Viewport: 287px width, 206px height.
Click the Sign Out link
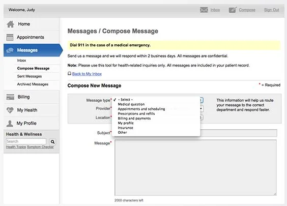point(271,10)
